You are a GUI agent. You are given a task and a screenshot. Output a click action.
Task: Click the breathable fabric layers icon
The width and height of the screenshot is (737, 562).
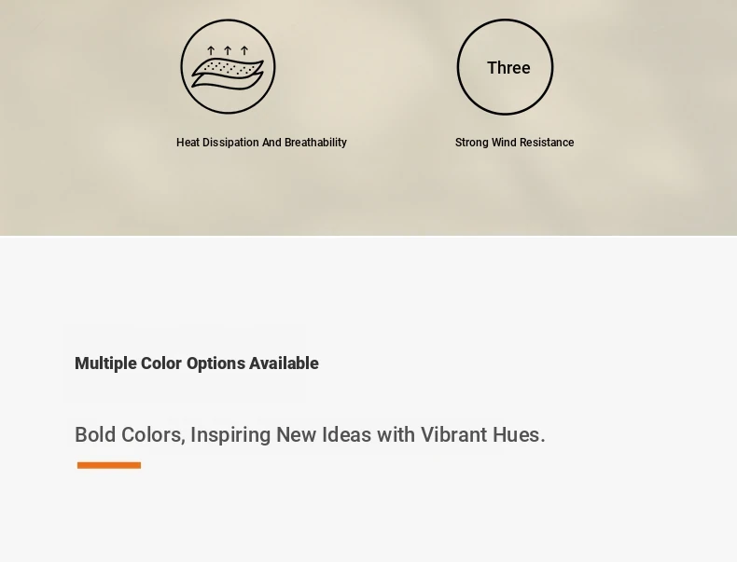(228, 67)
